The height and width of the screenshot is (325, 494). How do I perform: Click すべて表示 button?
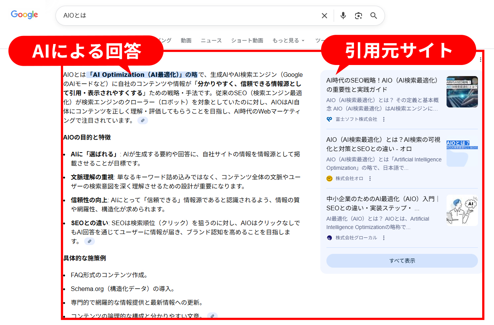coord(402,261)
